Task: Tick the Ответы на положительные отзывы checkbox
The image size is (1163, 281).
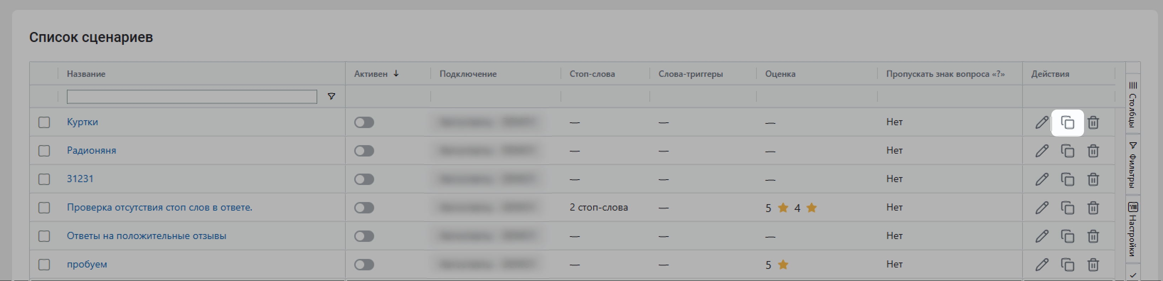Action: (44, 236)
